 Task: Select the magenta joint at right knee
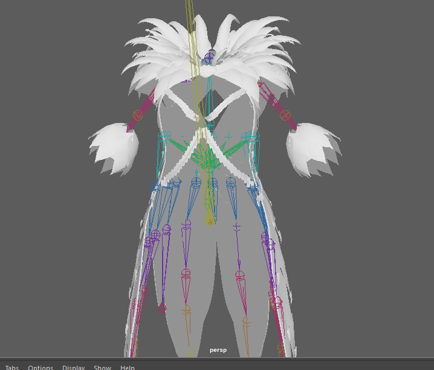(x=240, y=275)
